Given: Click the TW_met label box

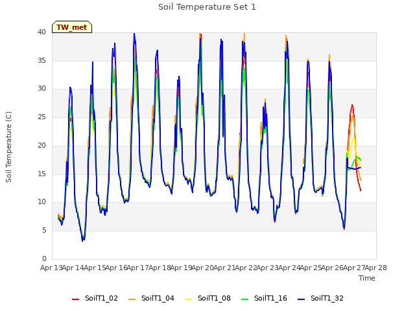Looking at the screenshot, I should 72,27.
